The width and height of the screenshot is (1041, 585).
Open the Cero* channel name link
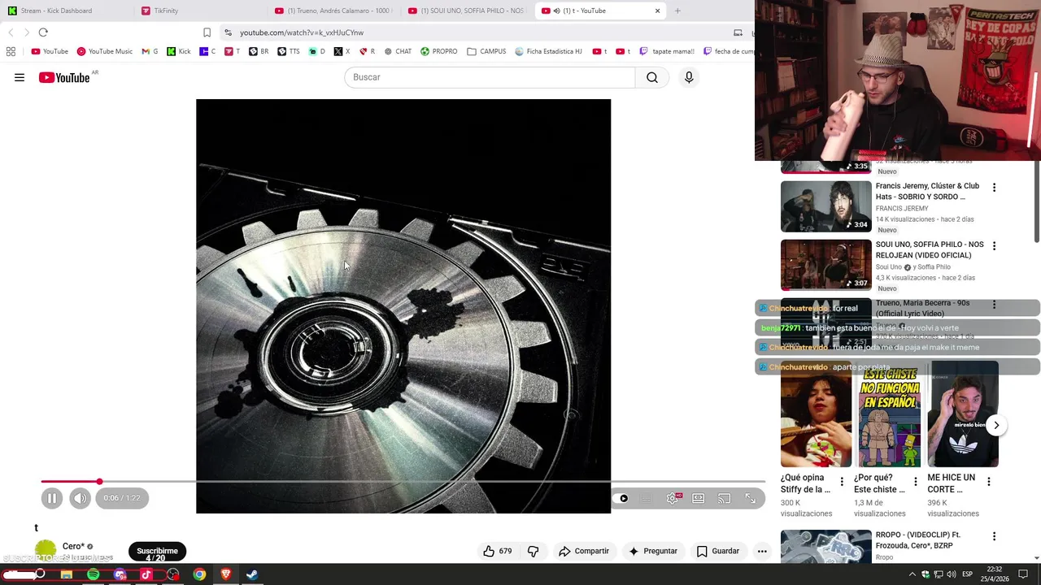(73, 547)
